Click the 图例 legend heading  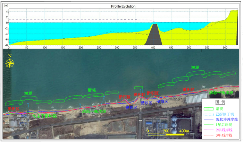[221, 103]
